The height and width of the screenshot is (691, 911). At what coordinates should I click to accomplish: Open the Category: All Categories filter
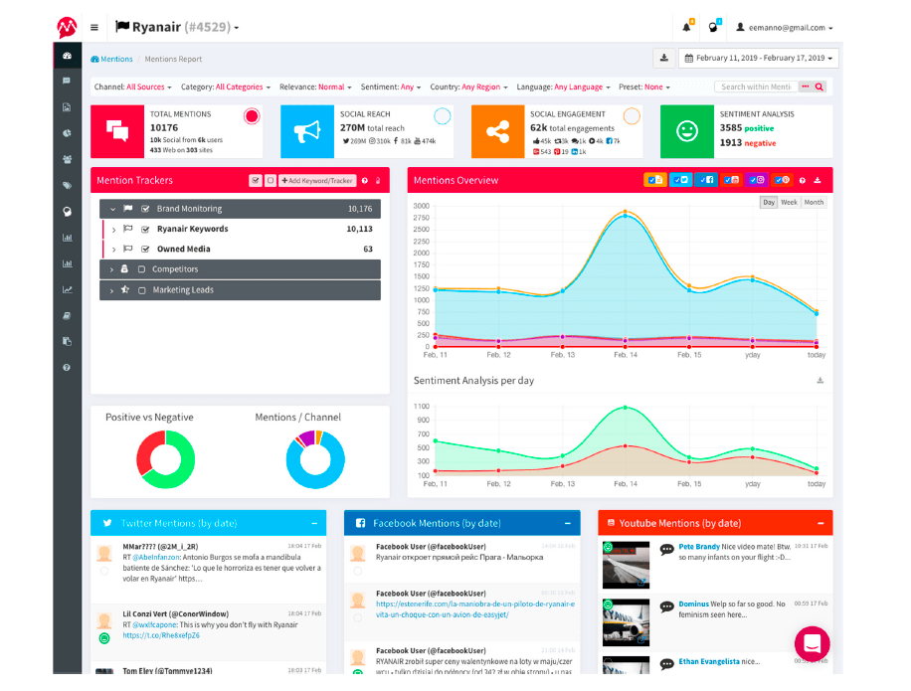[226, 87]
